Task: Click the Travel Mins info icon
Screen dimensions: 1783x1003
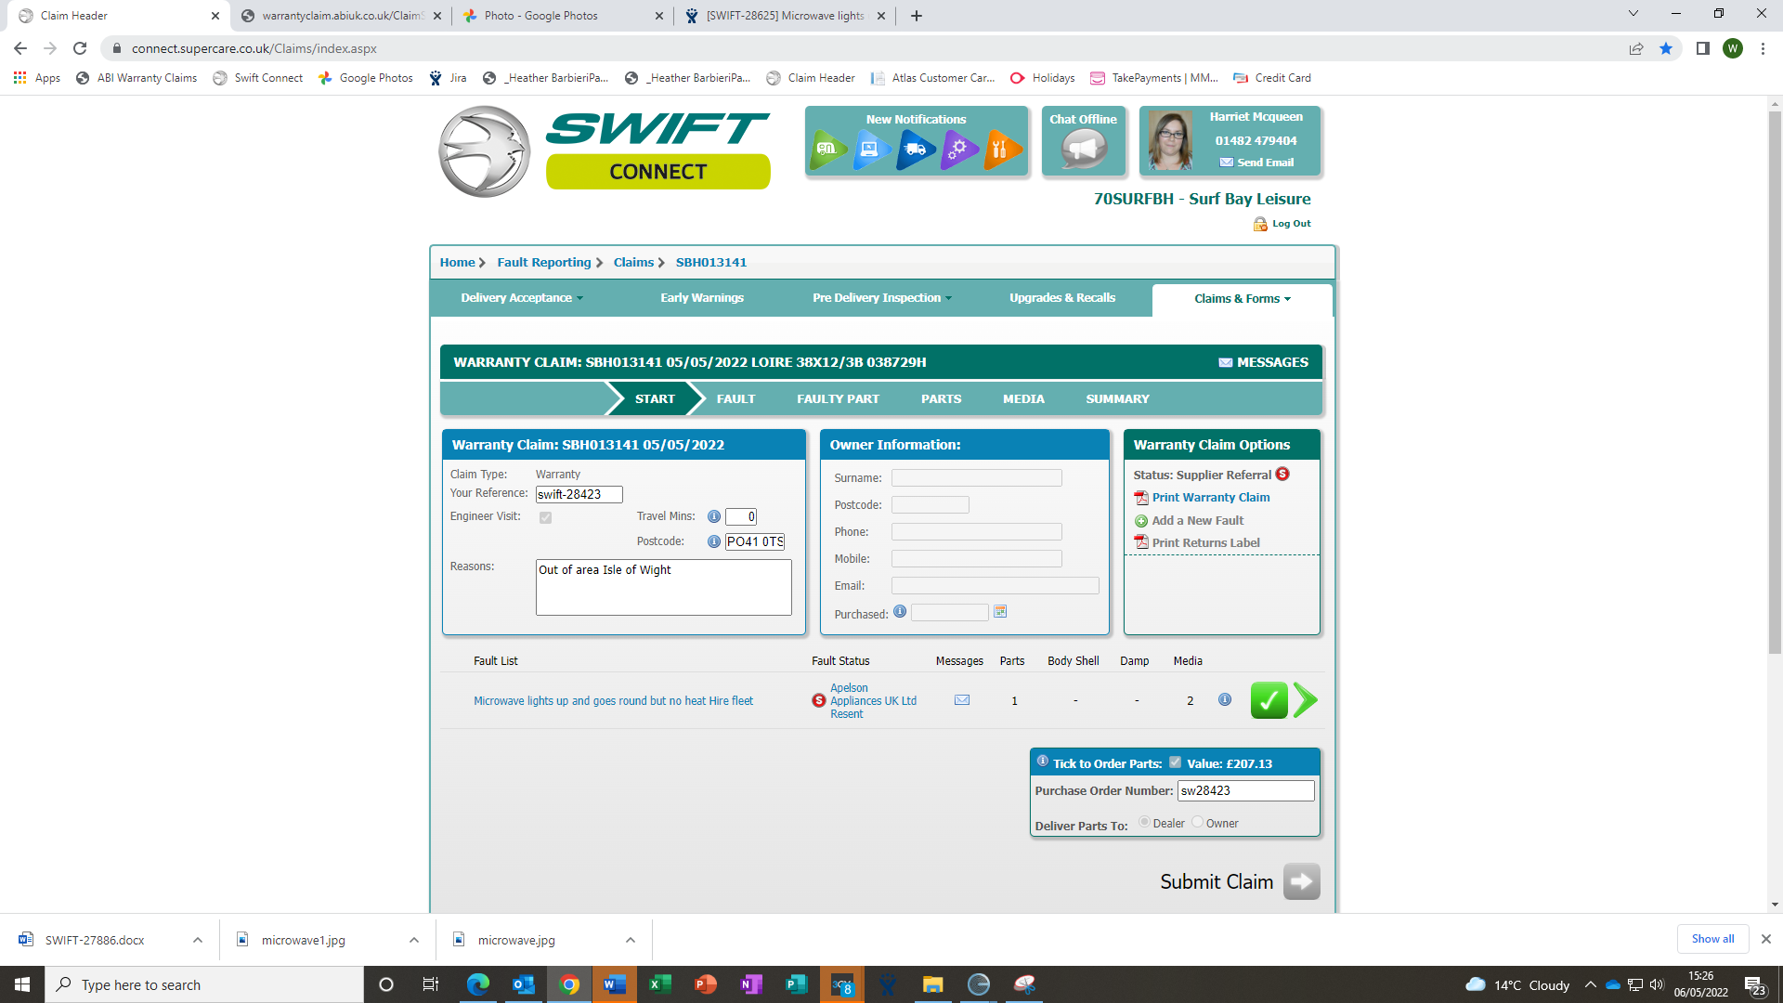Action: click(x=713, y=517)
